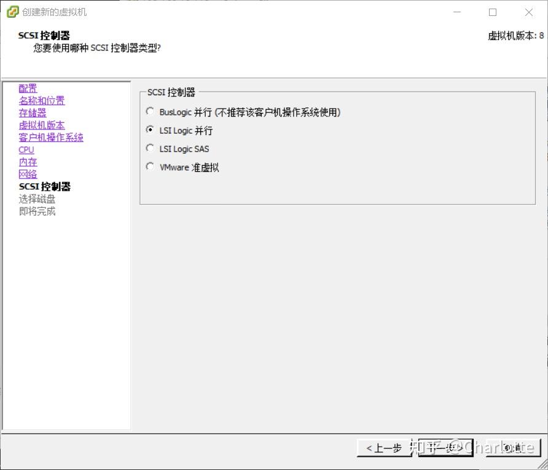Select the SCSI 控制器 sidebar entry
This screenshot has height=470, width=548.
coord(44,186)
